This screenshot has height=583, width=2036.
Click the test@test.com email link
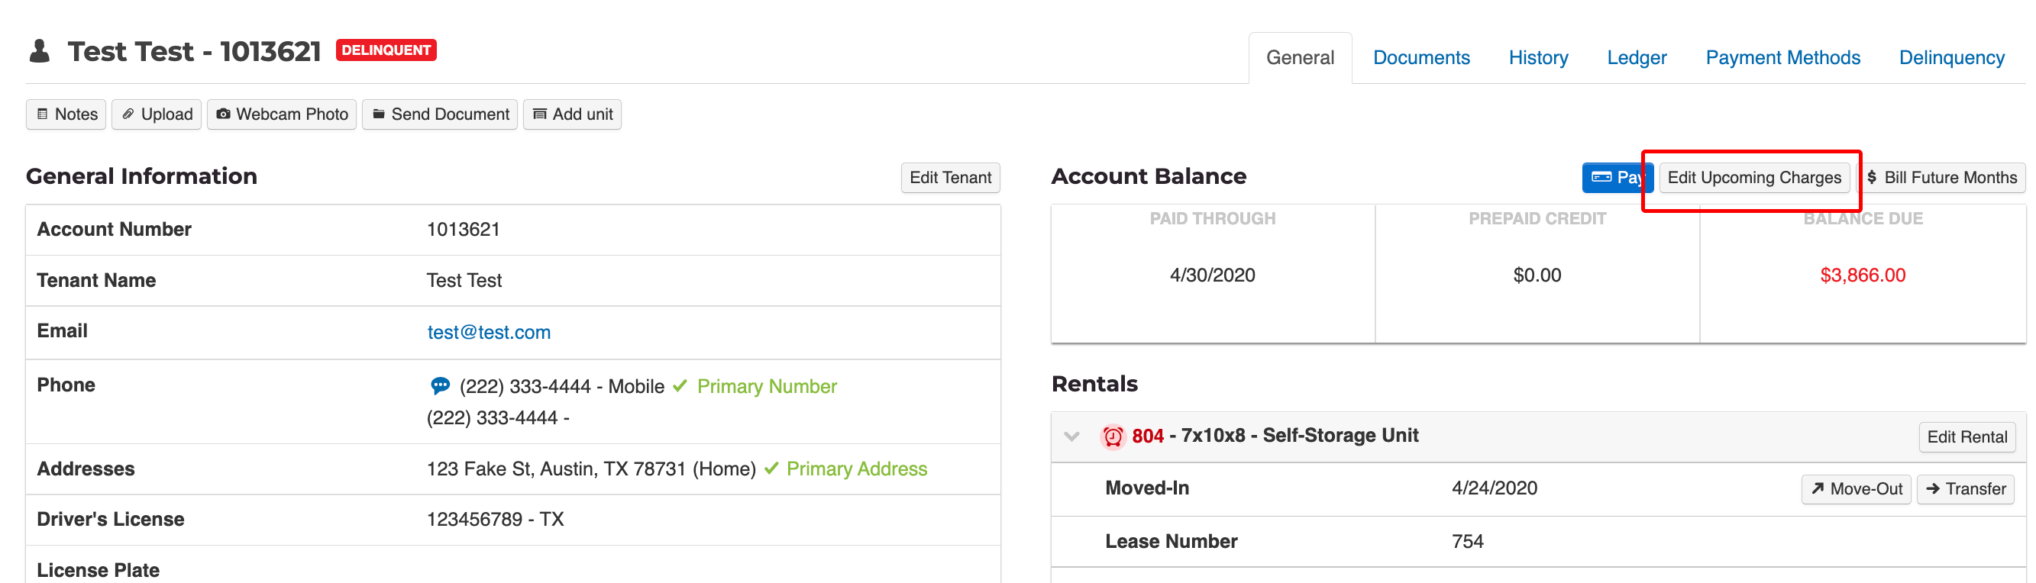point(489,333)
